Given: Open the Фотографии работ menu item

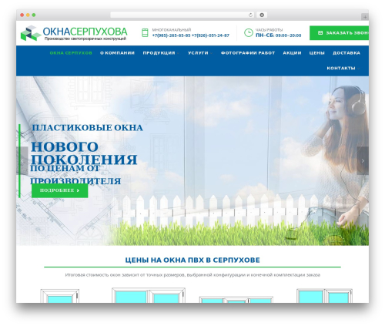Looking at the screenshot, I should (x=248, y=53).
